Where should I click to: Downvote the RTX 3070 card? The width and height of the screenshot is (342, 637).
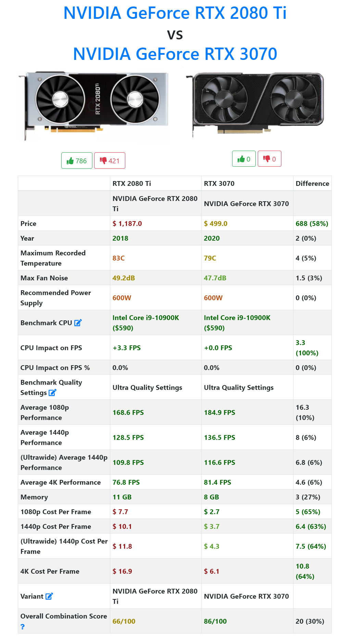tap(269, 159)
